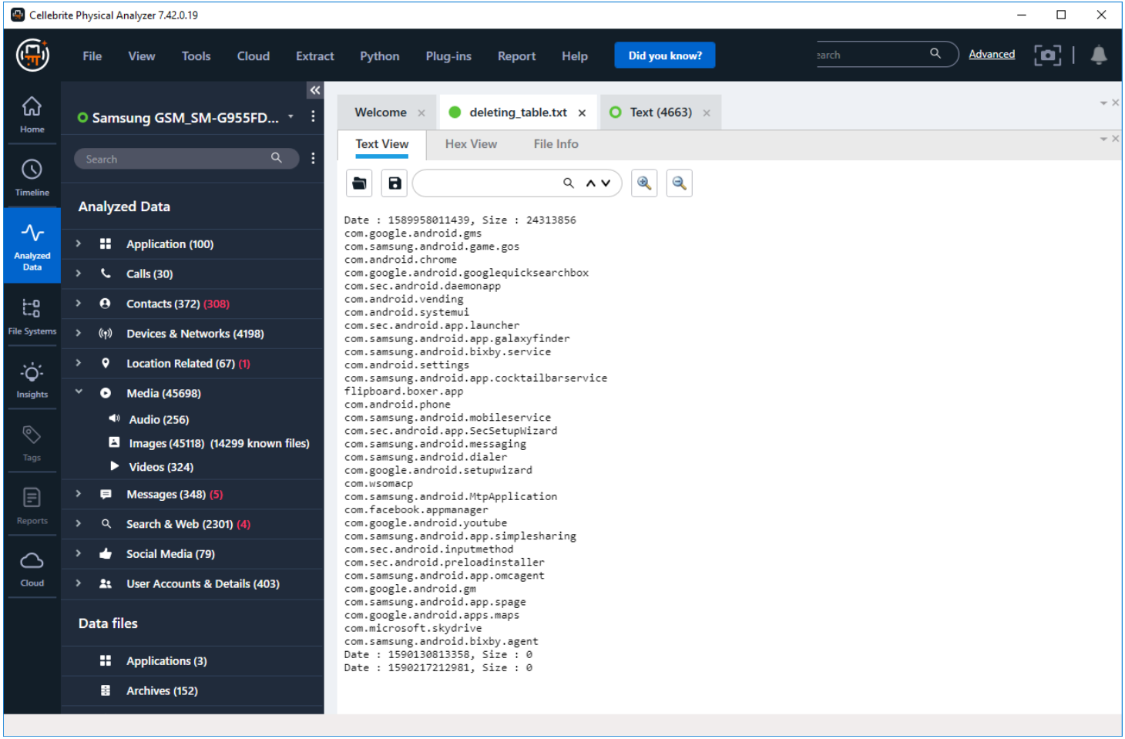Screen dimensions: 1125x739
Task: Open the View menu
Action: tap(142, 55)
